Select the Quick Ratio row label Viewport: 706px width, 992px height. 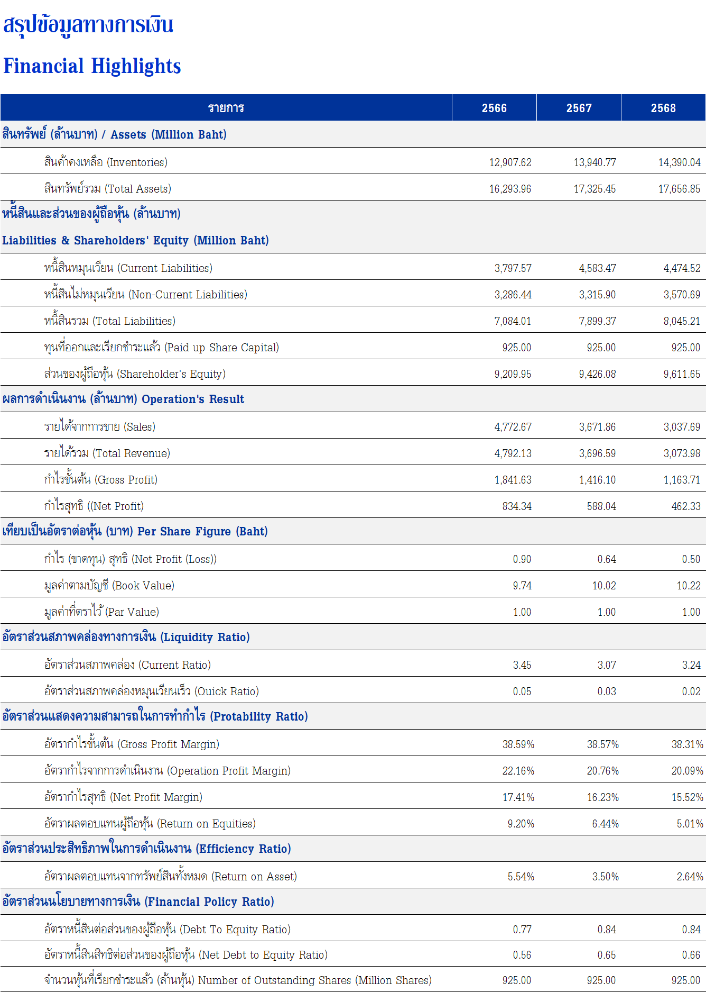click(x=152, y=691)
